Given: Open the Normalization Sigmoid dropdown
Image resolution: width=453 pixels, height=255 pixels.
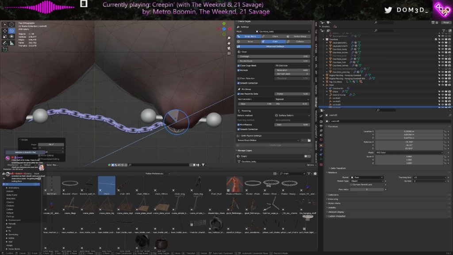Looking at the screenshot, I should click(x=292, y=99).
